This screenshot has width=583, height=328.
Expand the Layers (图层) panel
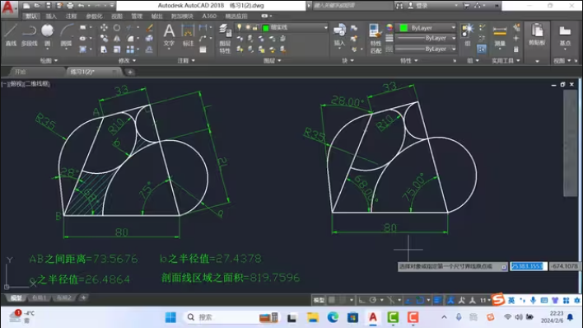coord(273,60)
